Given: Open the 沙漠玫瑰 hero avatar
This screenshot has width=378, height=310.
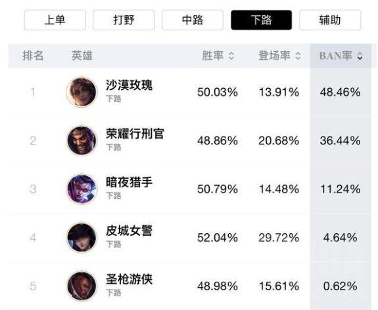Looking at the screenshot, I should point(82,92).
